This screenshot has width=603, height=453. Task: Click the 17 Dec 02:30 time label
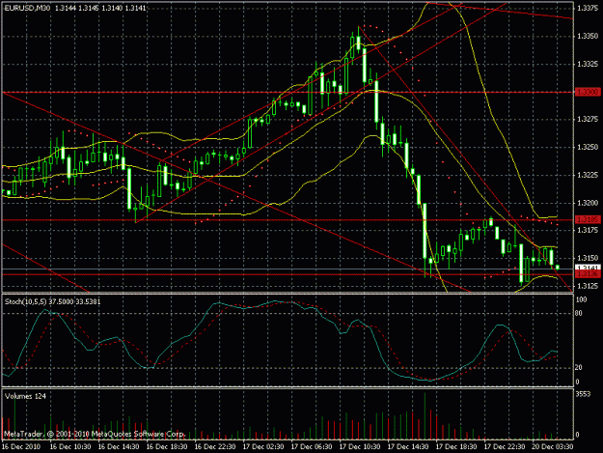[263, 447]
